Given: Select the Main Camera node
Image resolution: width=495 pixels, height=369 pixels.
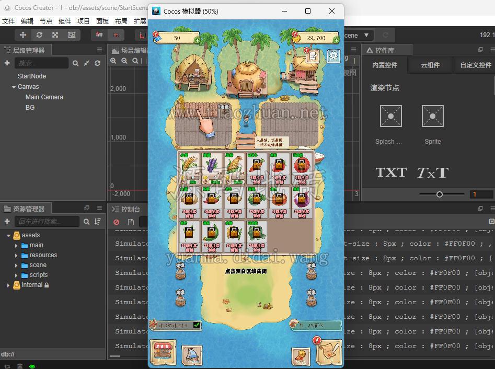Looking at the screenshot, I should (x=44, y=97).
